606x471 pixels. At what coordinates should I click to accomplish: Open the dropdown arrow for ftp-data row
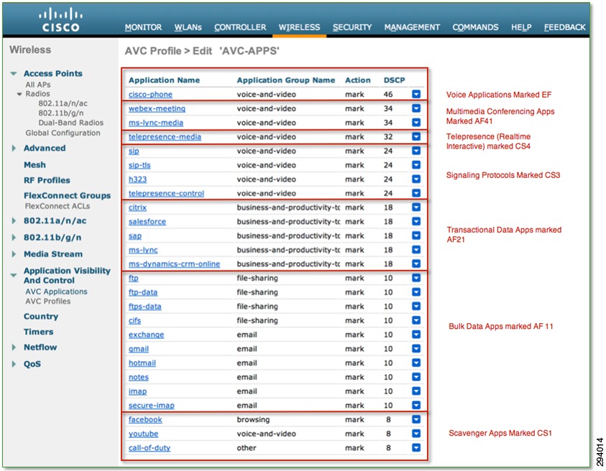click(416, 292)
